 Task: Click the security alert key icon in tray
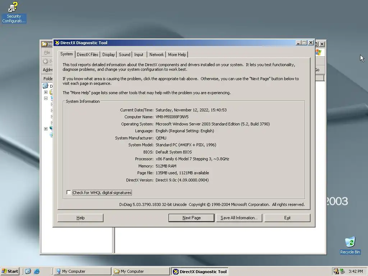tap(336, 271)
